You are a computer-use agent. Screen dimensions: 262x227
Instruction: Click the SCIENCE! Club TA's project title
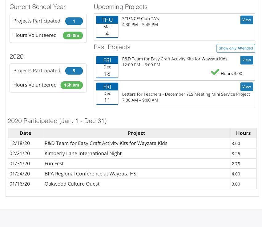[x=140, y=19]
